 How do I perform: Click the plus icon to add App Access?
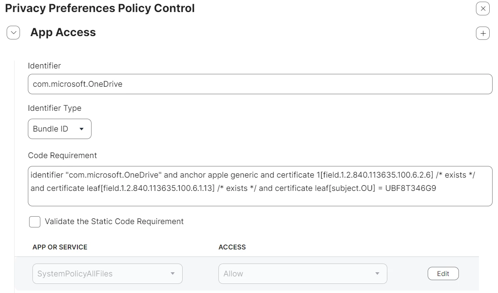click(x=483, y=33)
